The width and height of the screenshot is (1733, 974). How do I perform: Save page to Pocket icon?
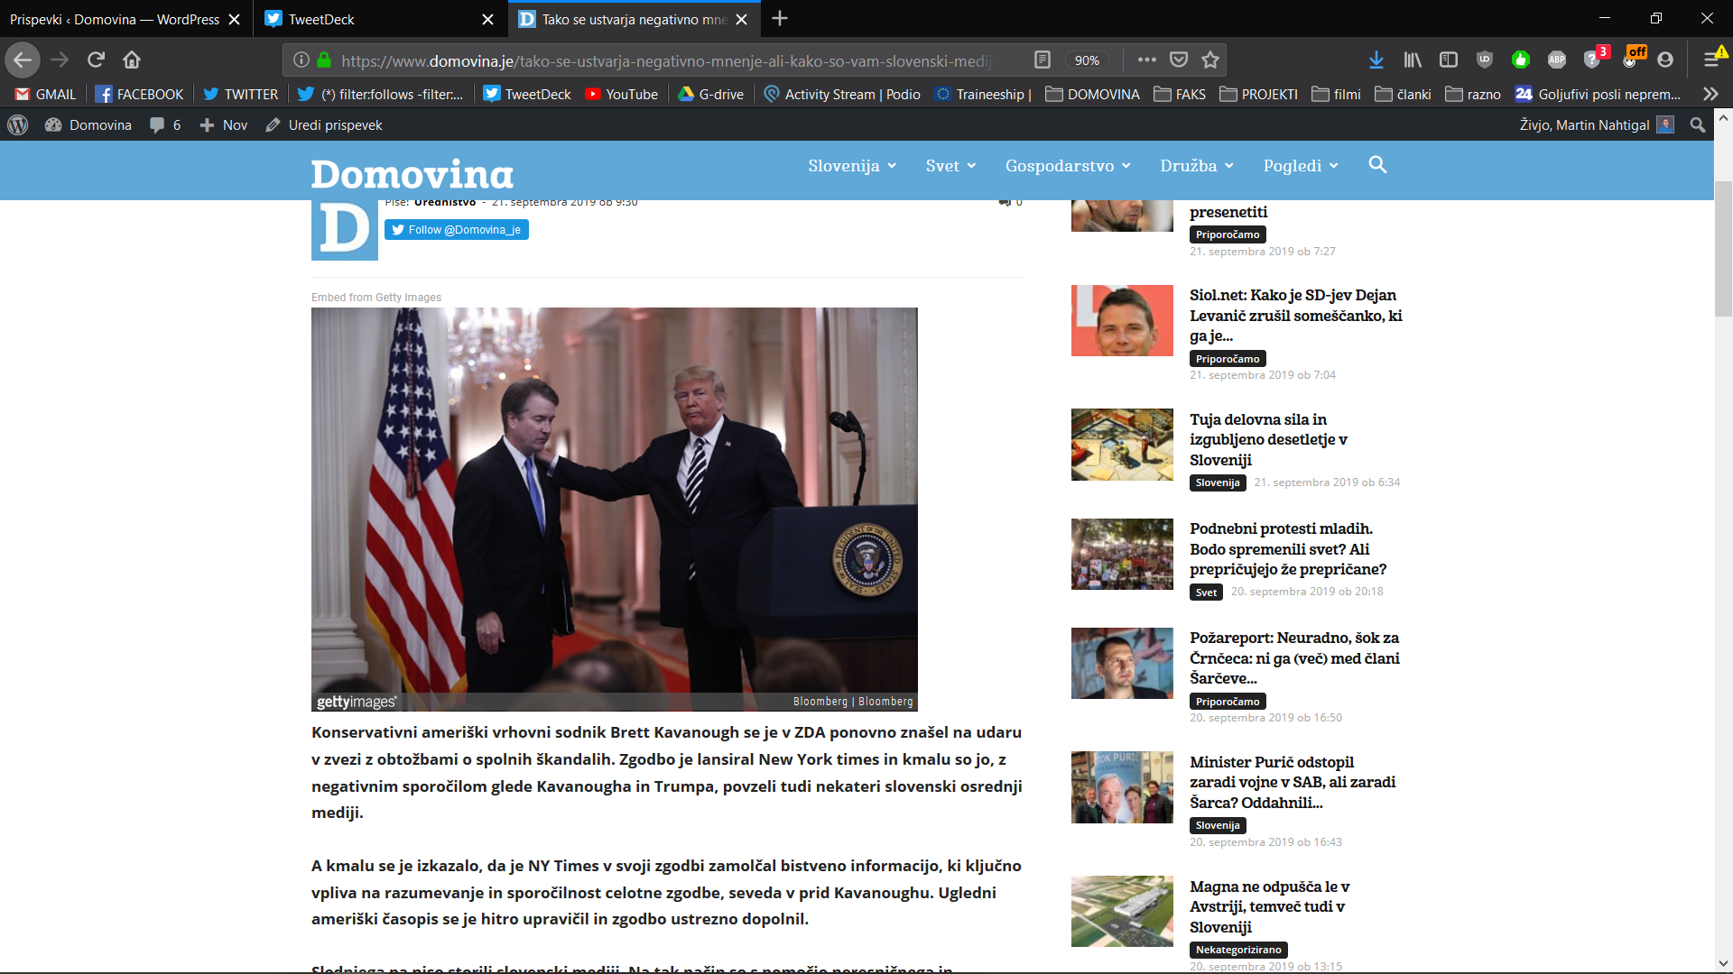[1178, 60]
